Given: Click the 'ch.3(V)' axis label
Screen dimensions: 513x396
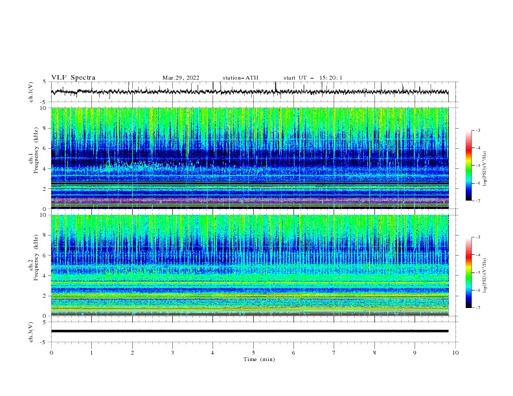Looking at the screenshot, I should coord(31,332).
